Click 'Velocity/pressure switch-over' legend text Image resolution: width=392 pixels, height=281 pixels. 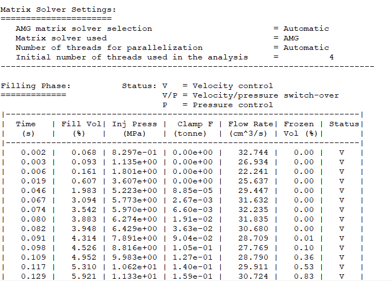(266, 95)
